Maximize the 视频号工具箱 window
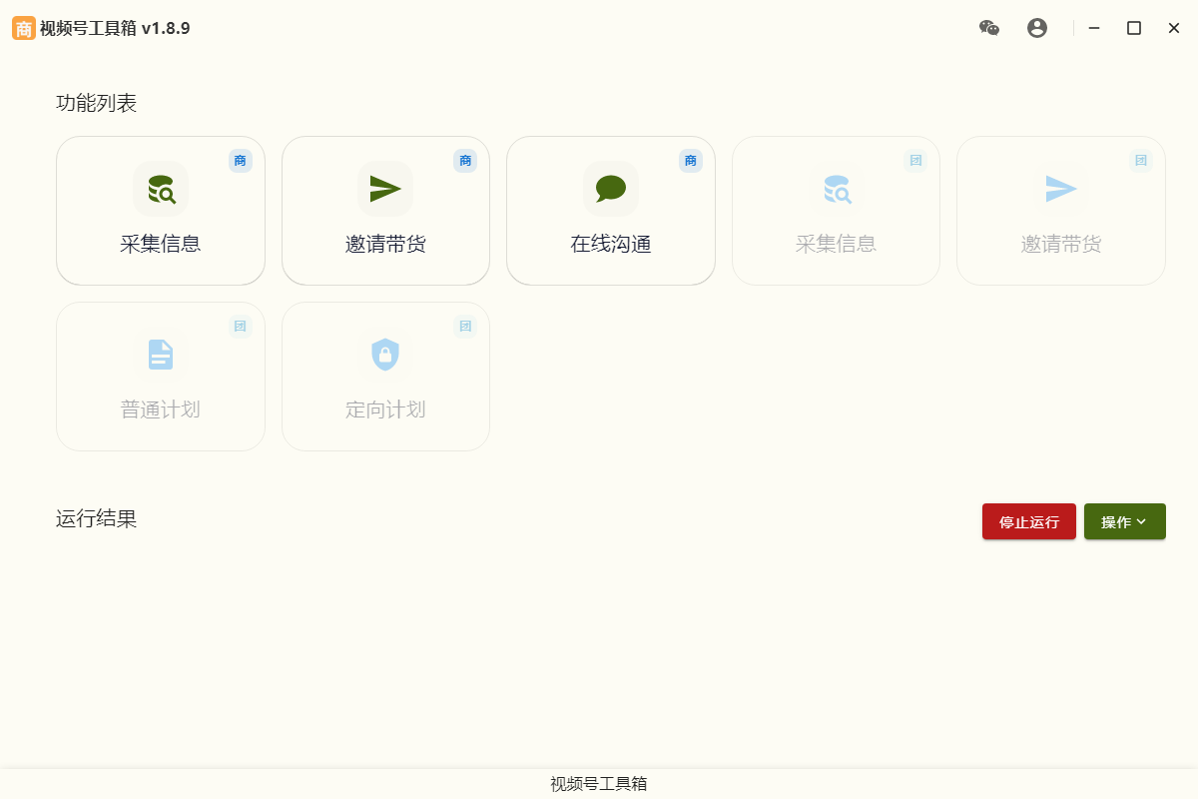This screenshot has height=799, width=1198. 1134,28
